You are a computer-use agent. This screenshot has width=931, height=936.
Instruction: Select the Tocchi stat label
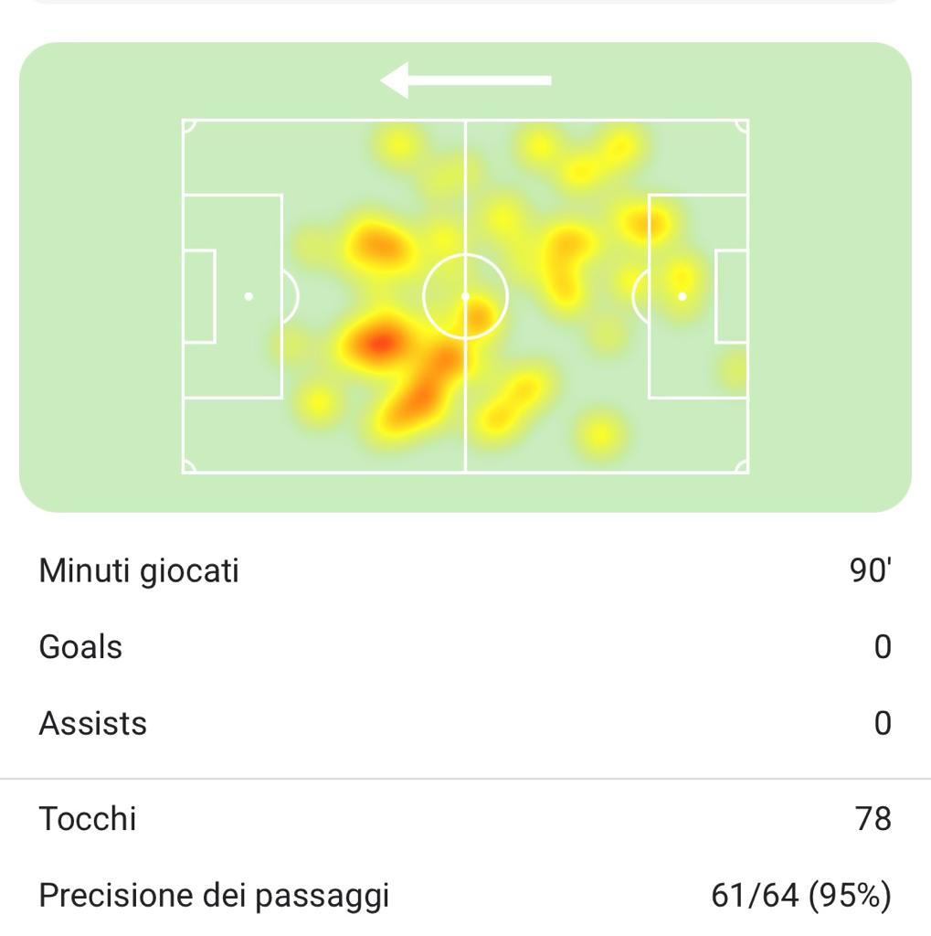88,818
